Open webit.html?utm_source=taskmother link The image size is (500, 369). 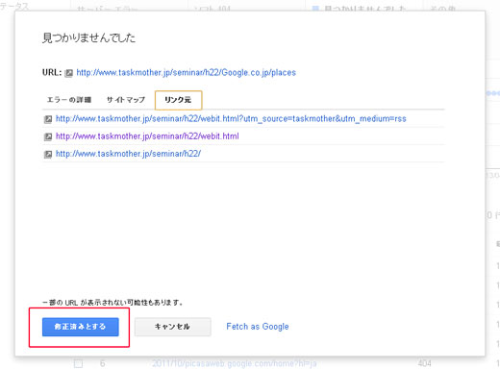click(x=231, y=119)
